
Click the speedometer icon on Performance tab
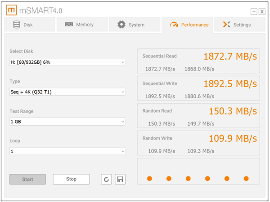[x=174, y=25]
